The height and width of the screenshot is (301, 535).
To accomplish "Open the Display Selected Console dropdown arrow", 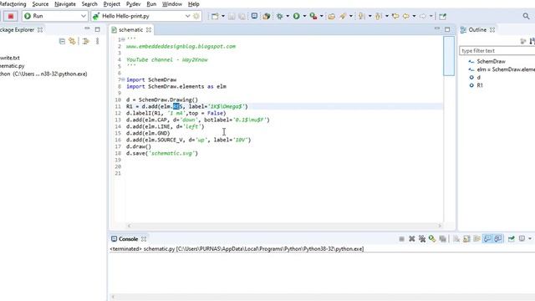I will coord(530,238).
